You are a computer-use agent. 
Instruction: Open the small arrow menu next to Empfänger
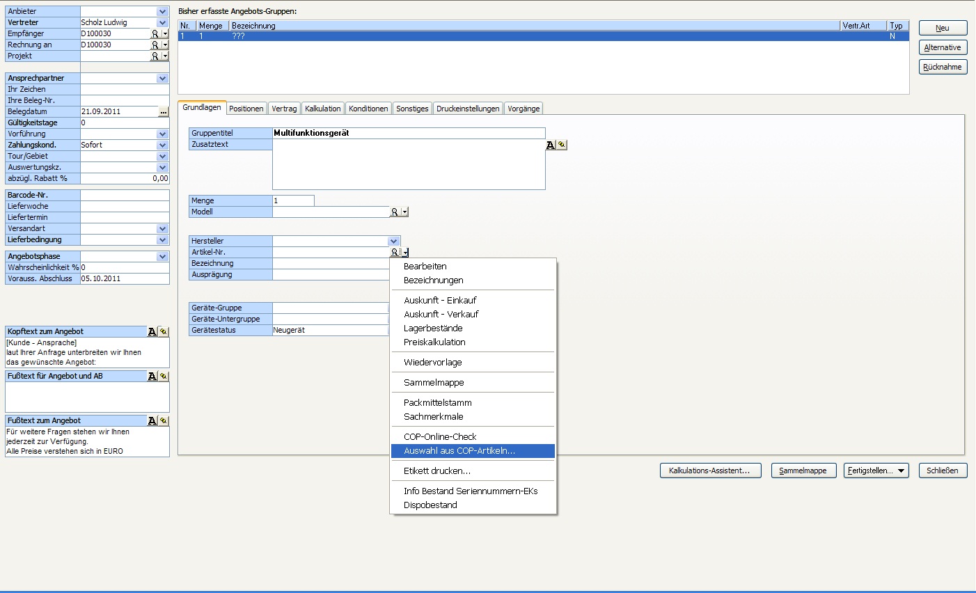click(166, 33)
